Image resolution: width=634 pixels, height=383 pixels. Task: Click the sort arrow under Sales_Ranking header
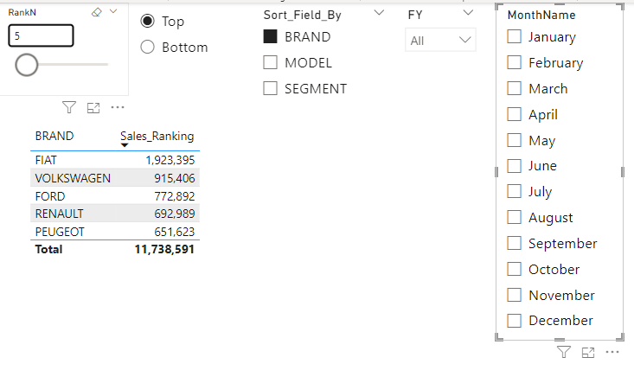pos(125,146)
